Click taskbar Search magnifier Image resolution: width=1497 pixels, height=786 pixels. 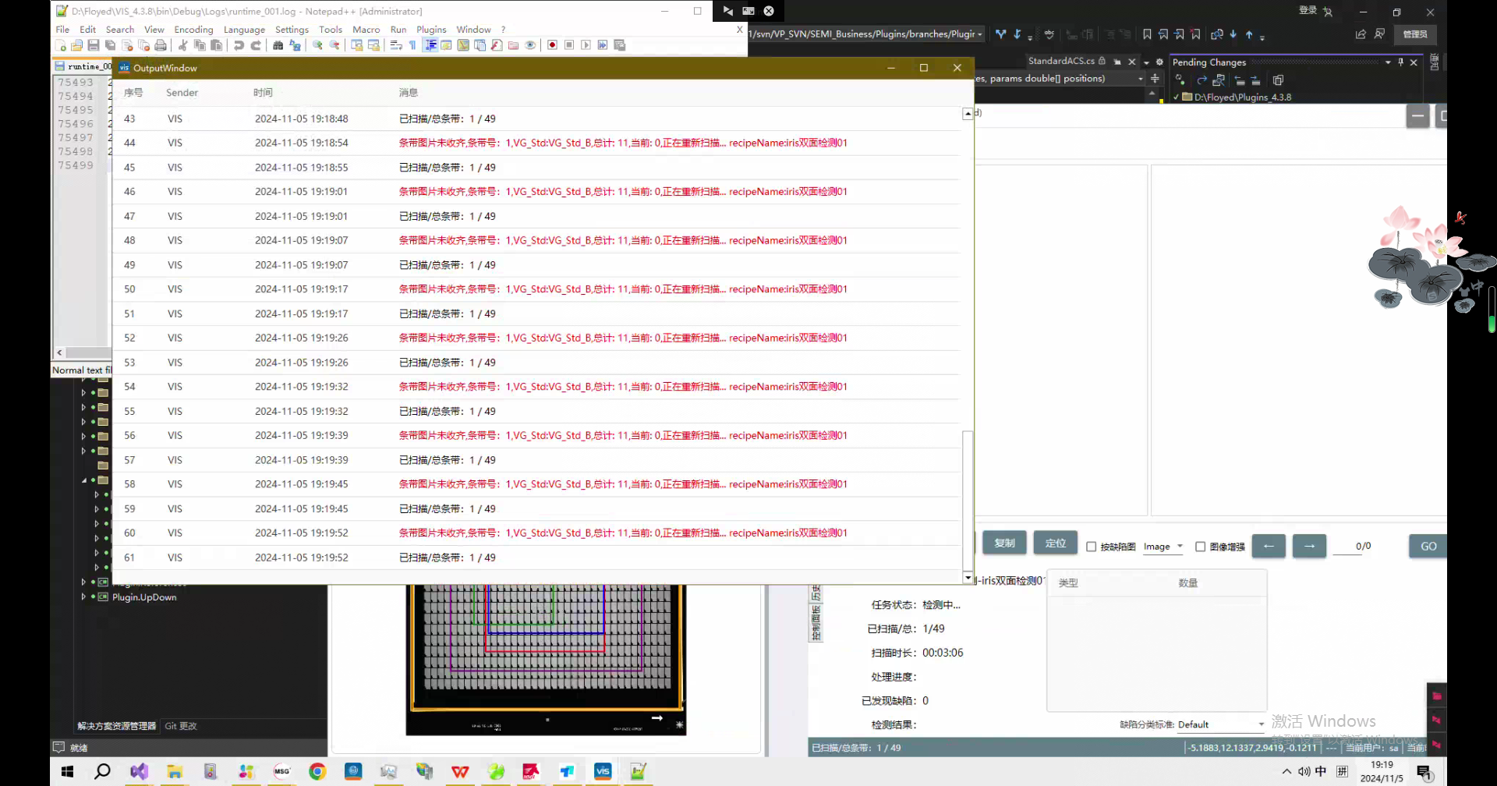(102, 771)
